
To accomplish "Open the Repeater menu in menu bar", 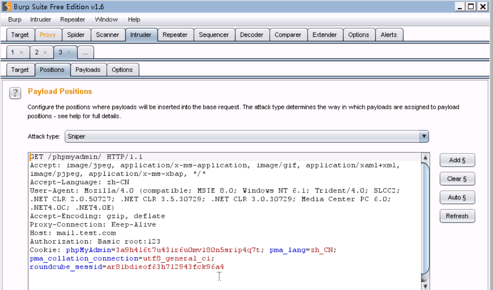I will pyautogui.click(x=72, y=20).
